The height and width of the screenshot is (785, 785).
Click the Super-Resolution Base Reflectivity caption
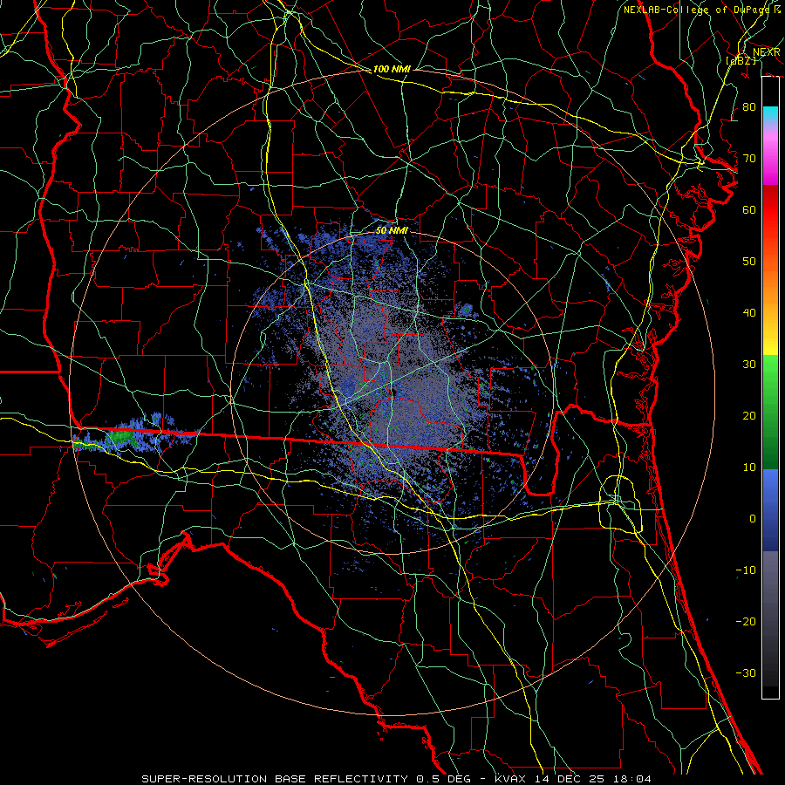click(397, 779)
